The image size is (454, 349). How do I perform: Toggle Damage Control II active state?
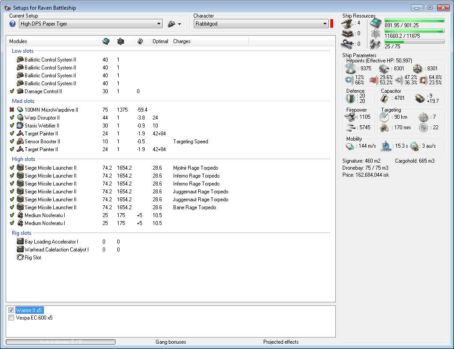12,91
